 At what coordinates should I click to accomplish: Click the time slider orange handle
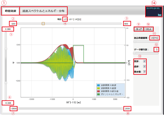pyautogui.click(x=43, y=24)
